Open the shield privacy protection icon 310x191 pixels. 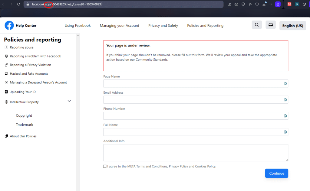point(243,4)
